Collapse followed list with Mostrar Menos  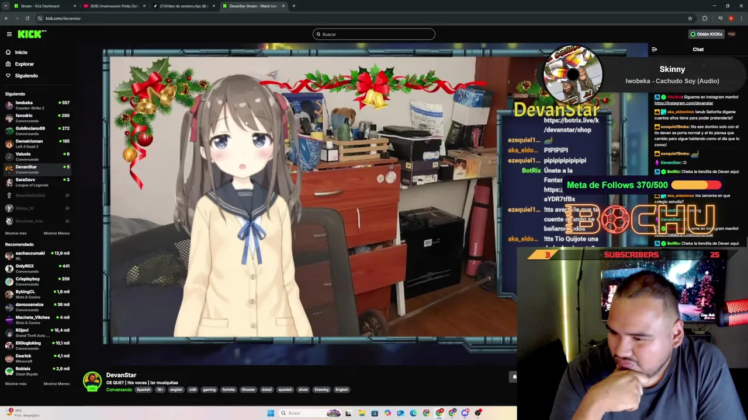click(x=56, y=233)
